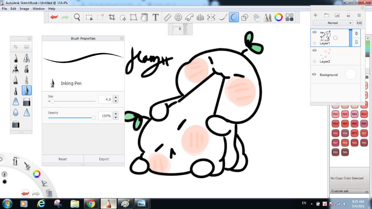Screen dimensions: 372x209
Task: Click the red Undo arrow in the top toolbar
Action: [54, 17]
